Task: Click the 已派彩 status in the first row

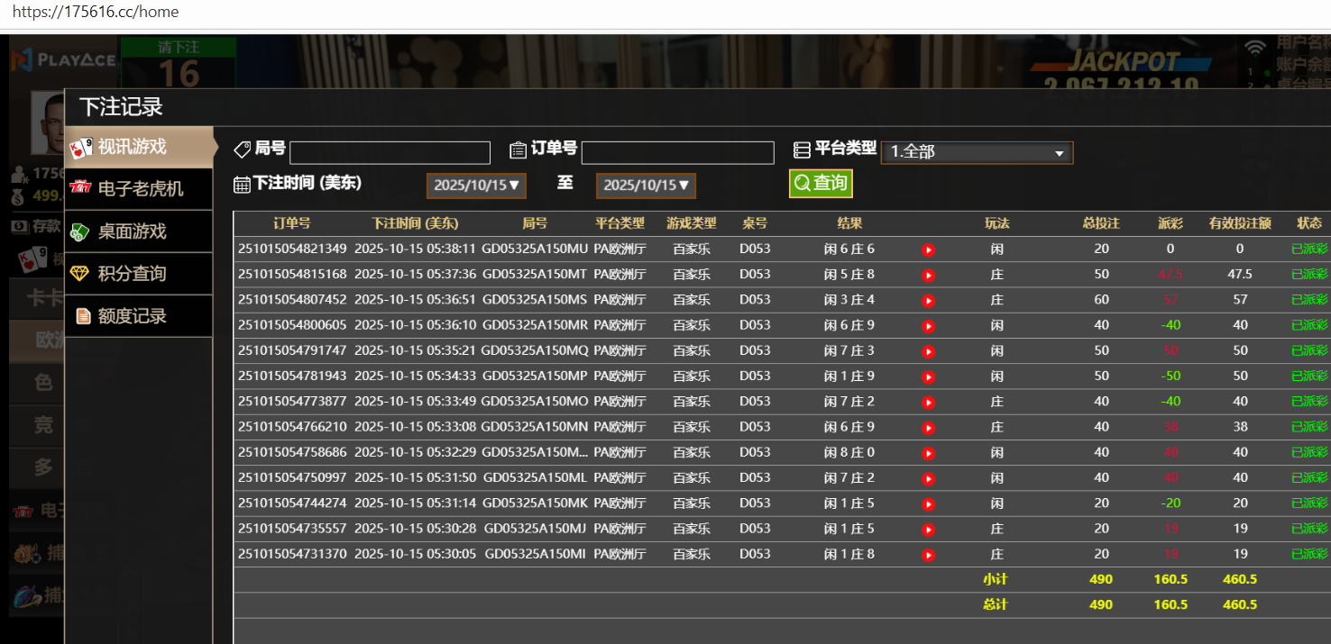Action: pyautogui.click(x=1308, y=249)
